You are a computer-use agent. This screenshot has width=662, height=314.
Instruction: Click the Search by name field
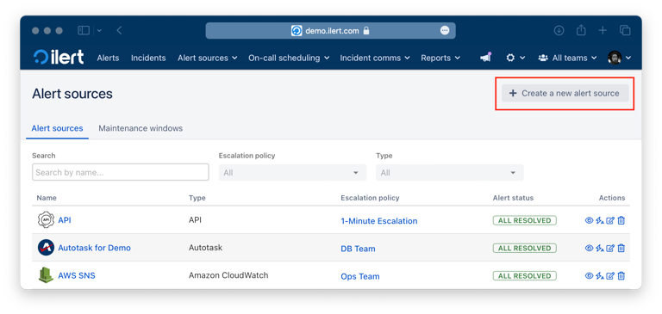(x=121, y=172)
